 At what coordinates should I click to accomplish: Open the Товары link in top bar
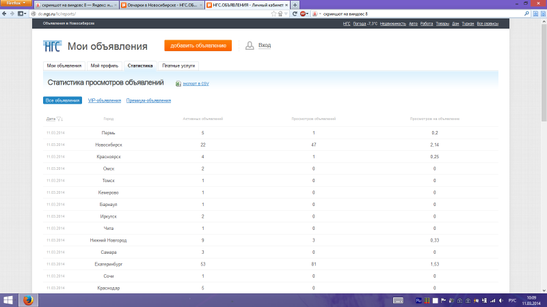pos(442,24)
